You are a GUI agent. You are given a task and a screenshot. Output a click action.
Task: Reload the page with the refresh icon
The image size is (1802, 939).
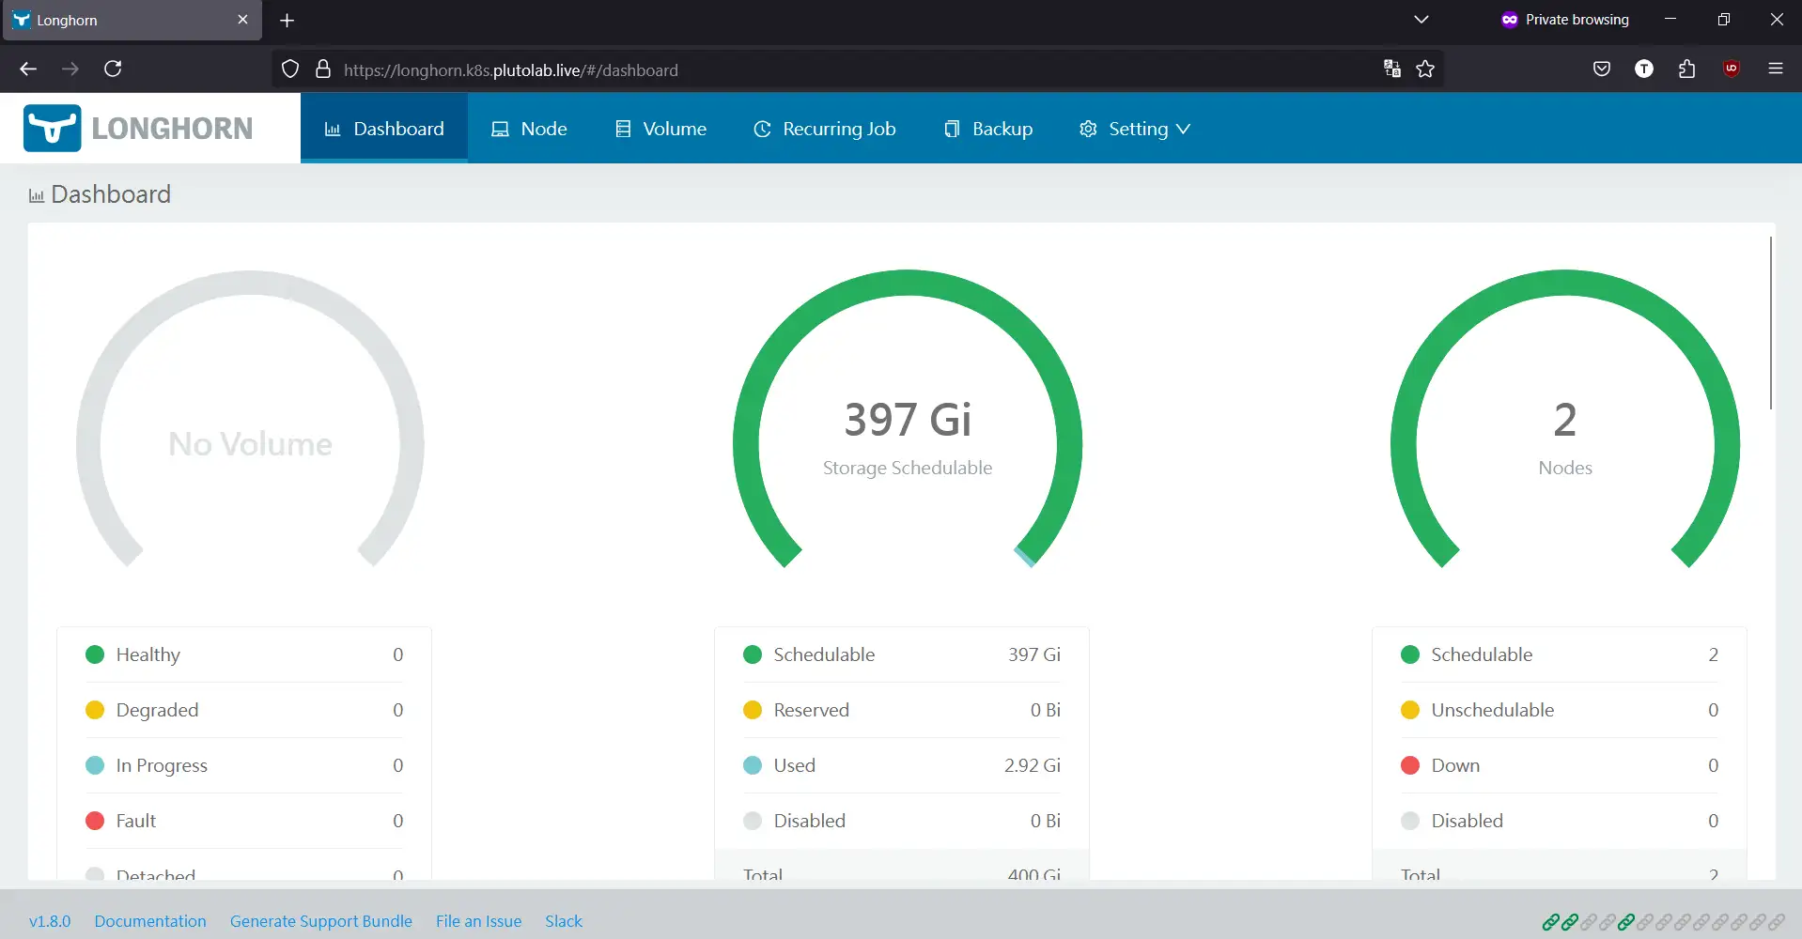(x=113, y=69)
